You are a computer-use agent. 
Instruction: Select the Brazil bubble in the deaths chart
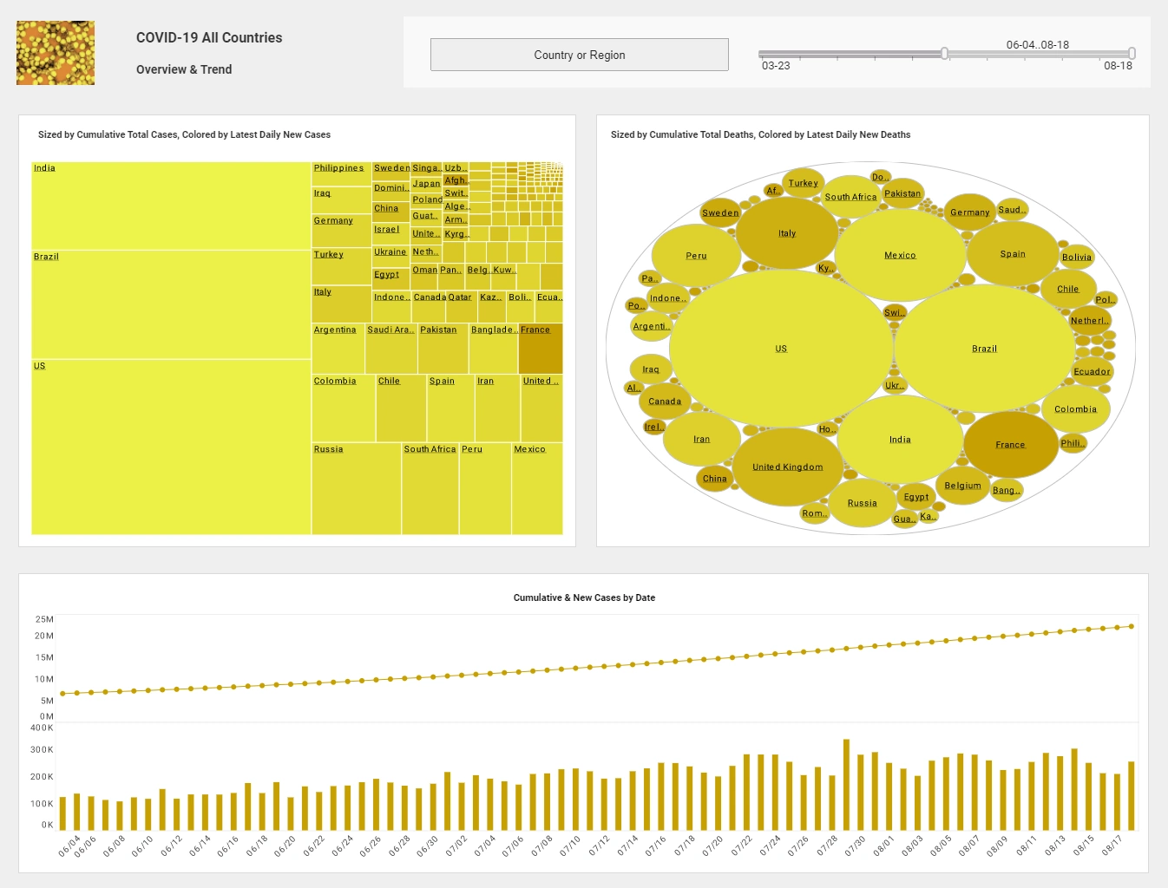(984, 349)
